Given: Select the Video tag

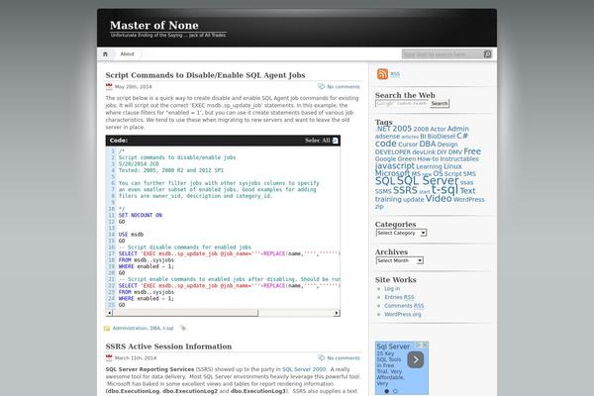Looking at the screenshot, I should tap(439, 199).
